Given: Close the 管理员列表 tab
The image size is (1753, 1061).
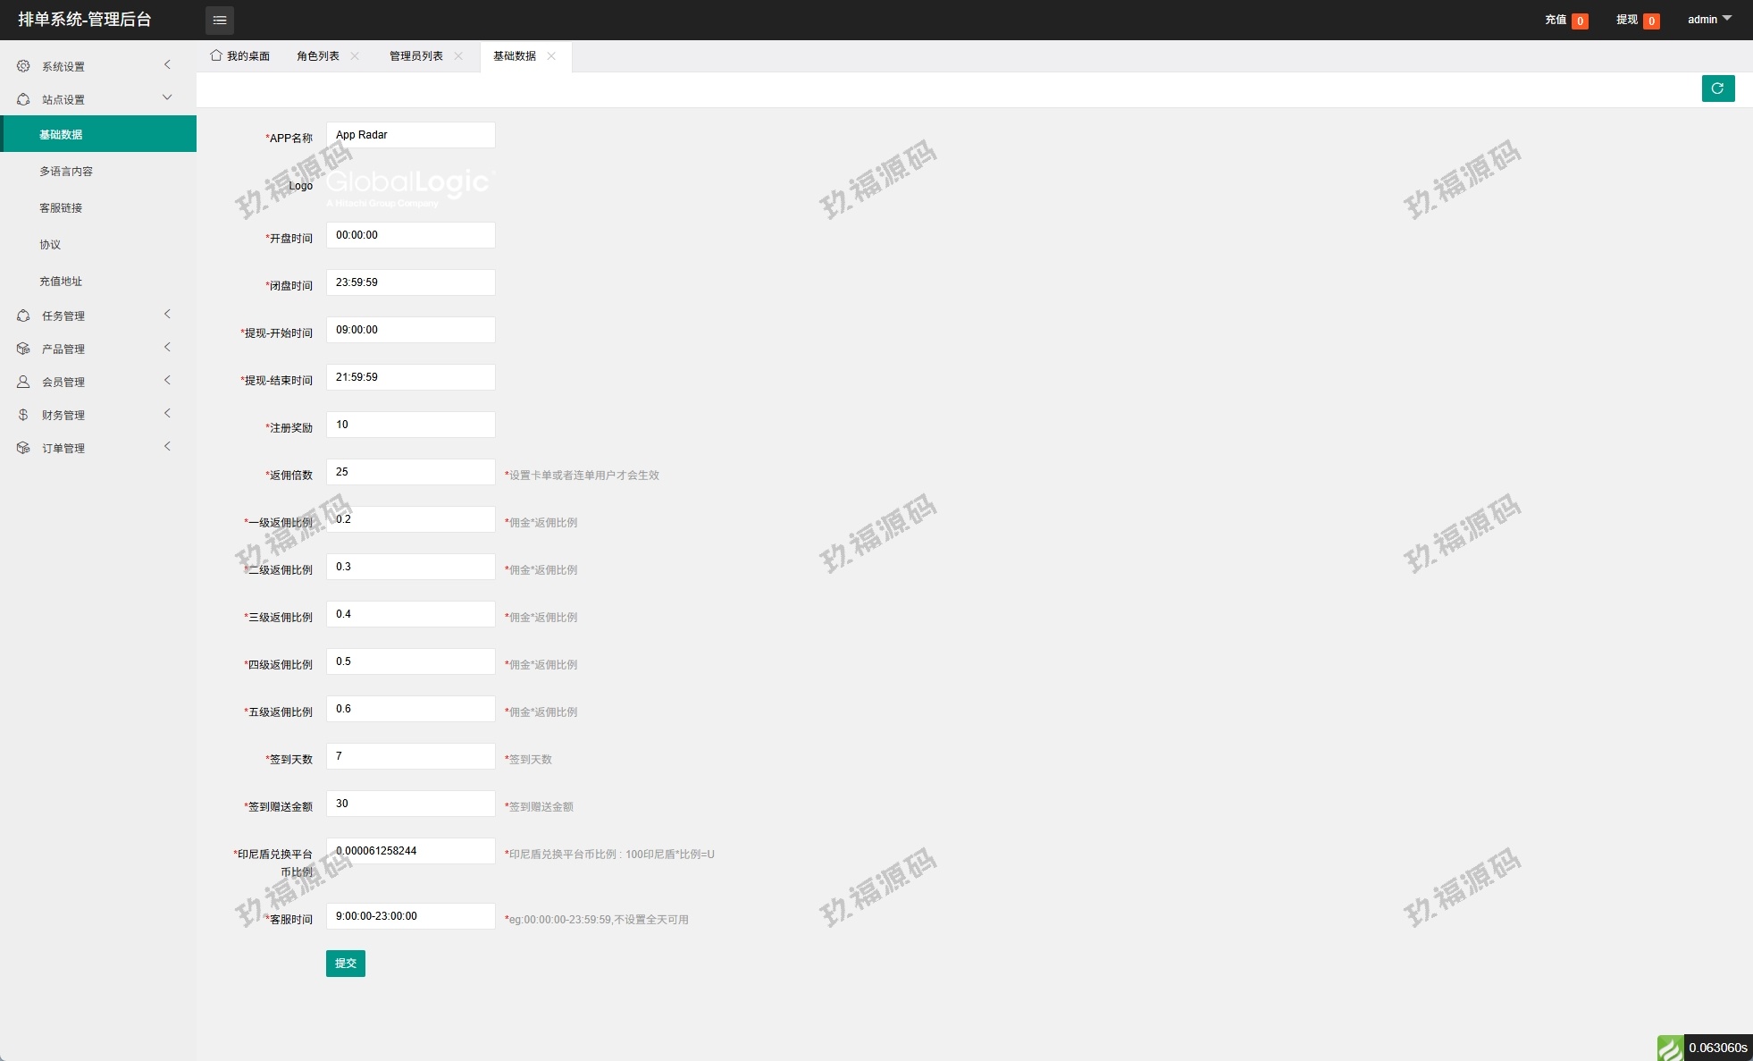Looking at the screenshot, I should coord(458,55).
